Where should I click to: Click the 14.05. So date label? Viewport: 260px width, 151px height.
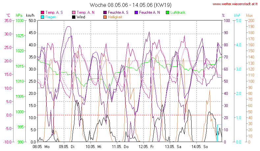(200, 146)
